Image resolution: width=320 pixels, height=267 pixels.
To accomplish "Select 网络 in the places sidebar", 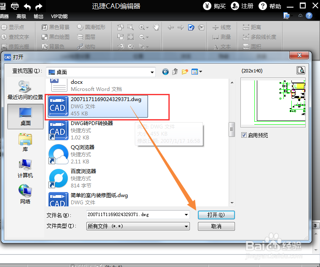I will click(x=25, y=194).
